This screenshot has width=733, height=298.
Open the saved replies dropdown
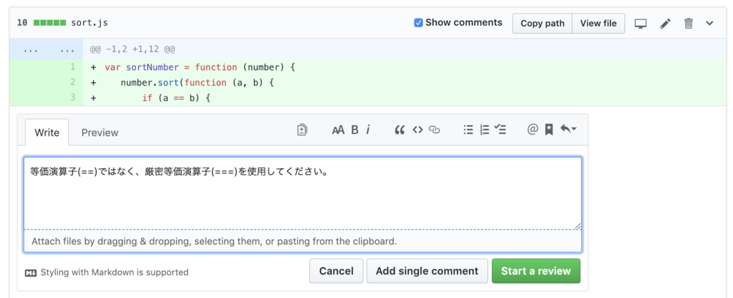coord(568,130)
